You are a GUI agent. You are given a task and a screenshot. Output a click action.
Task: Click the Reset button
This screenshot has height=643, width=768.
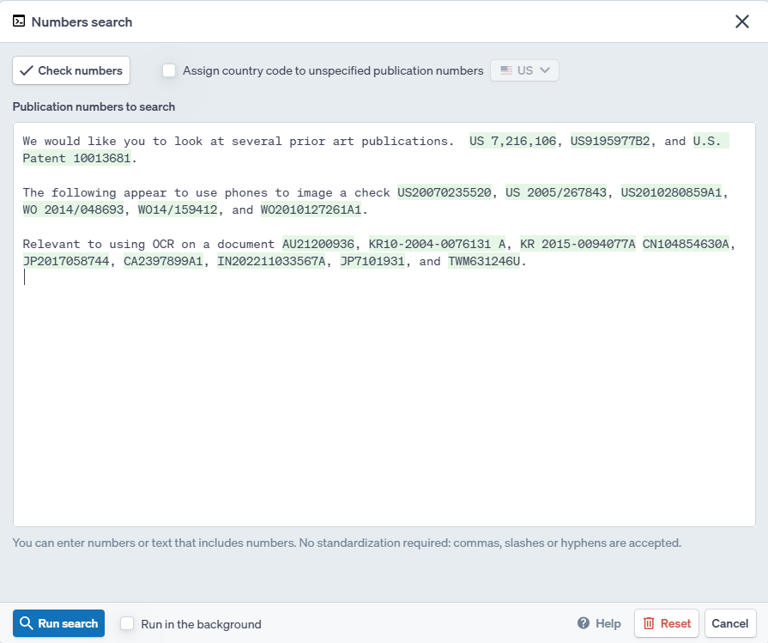tap(667, 623)
